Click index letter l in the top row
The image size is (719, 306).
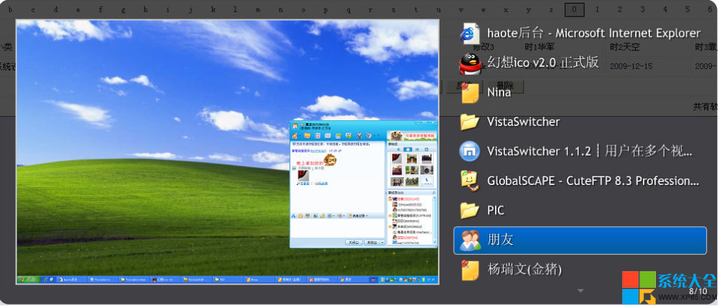235,10
